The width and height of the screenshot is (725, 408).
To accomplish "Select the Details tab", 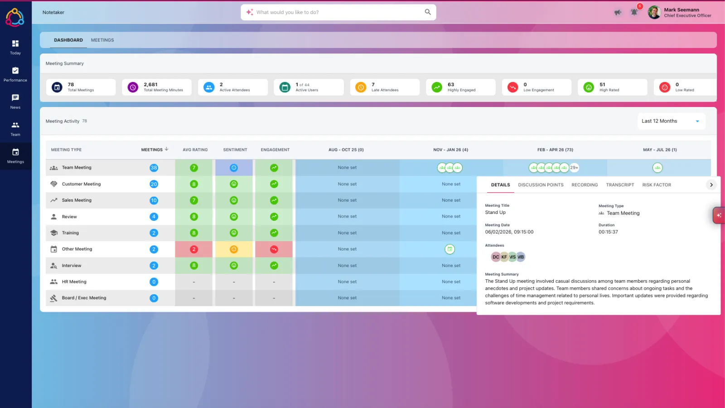I will (501, 185).
